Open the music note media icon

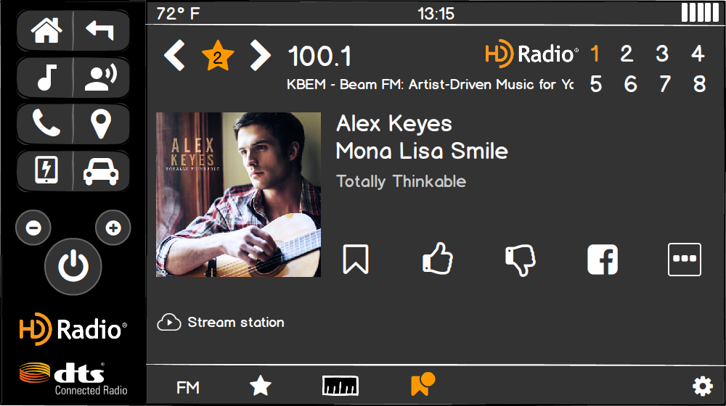click(x=46, y=78)
